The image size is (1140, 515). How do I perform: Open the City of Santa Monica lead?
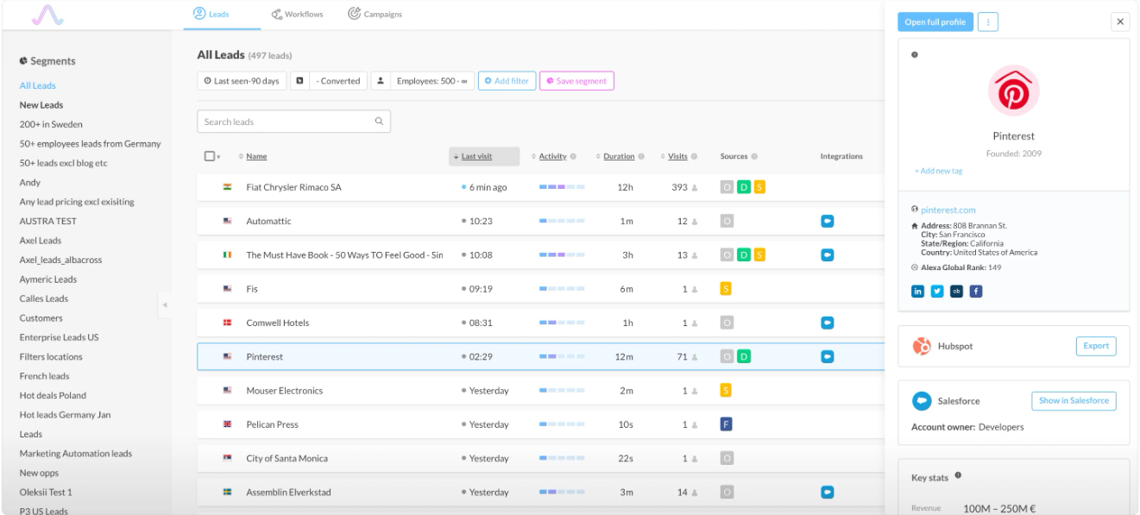tap(541, 458)
